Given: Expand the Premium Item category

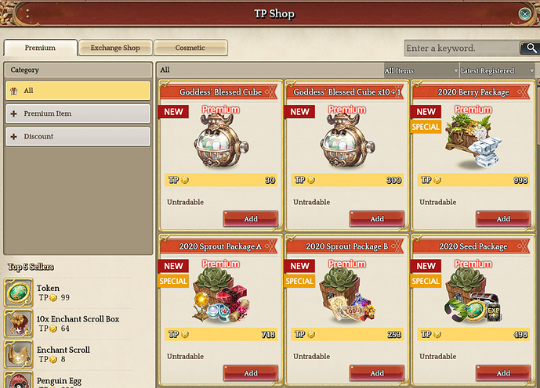Looking at the screenshot, I should (x=78, y=113).
